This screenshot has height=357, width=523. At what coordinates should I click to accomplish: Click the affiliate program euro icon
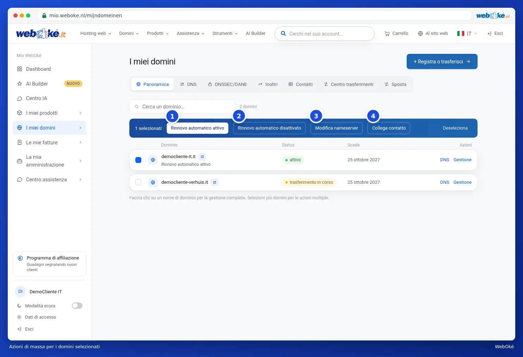tap(20, 258)
